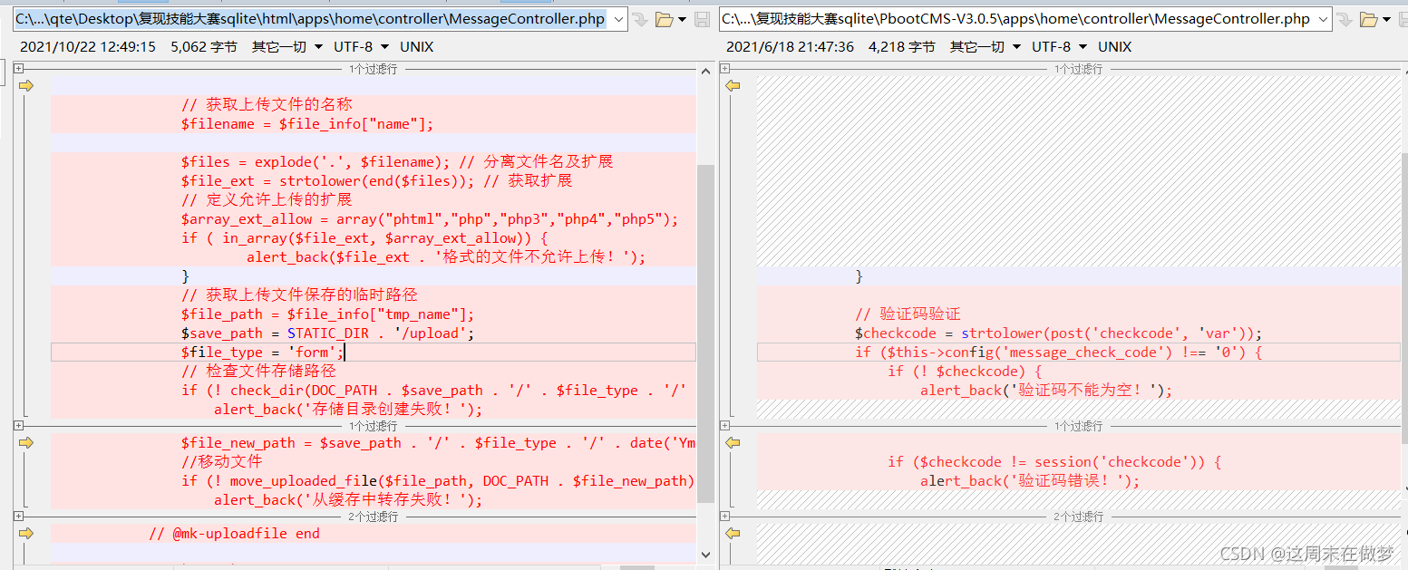
Task: Open dropdown arrow beside left folder icon
Action: pyautogui.click(x=682, y=19)
